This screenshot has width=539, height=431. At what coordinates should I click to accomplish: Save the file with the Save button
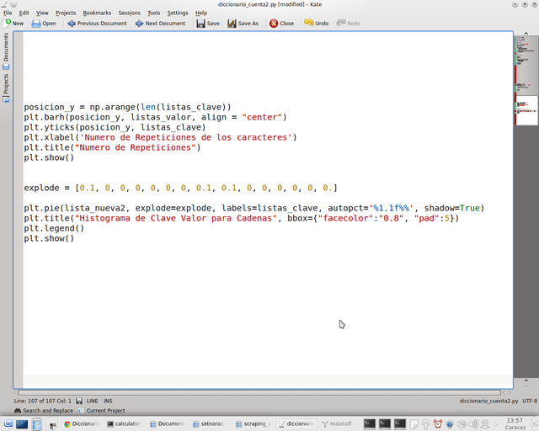[x=208, y=24]
